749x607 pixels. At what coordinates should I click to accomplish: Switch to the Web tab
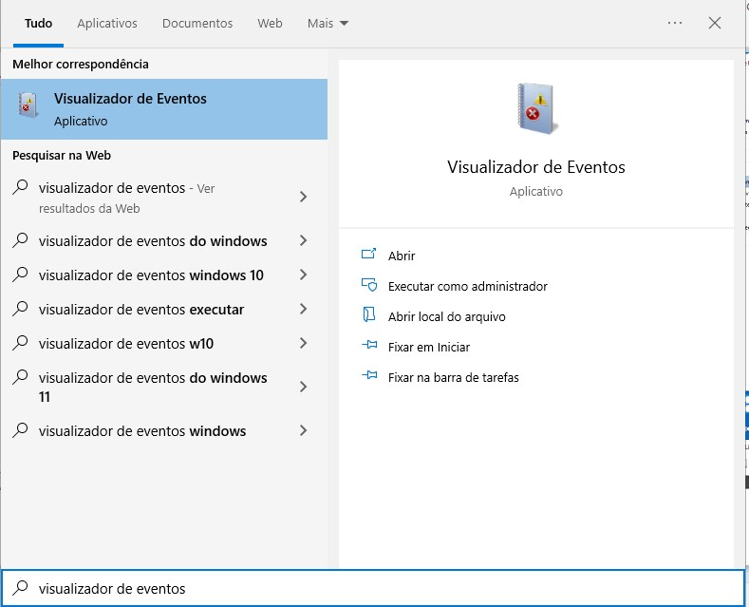[270, 23]
